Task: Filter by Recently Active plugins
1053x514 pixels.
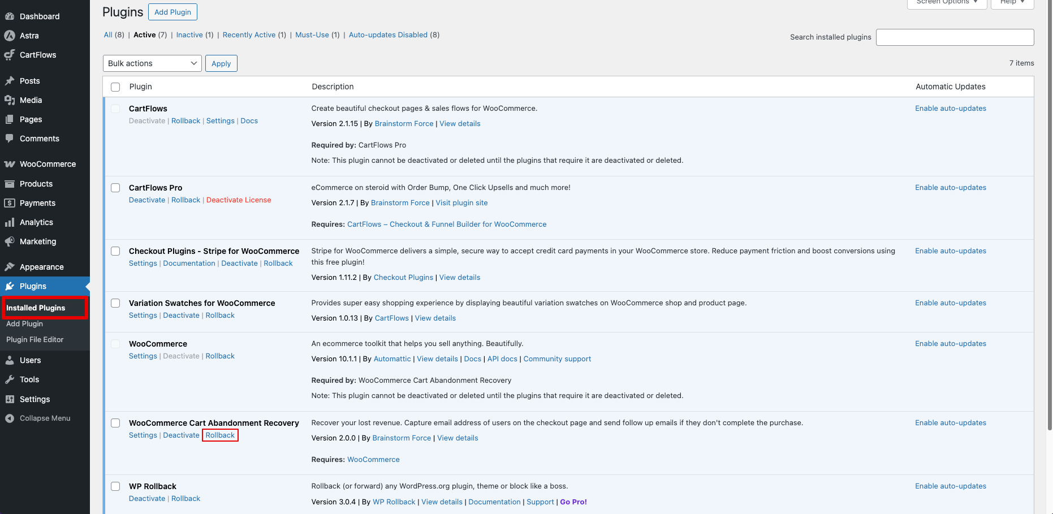Action: (249, 35)
